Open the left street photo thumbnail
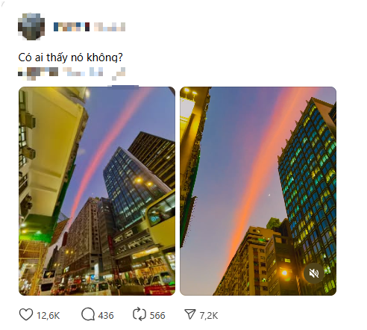 point(97,191)
